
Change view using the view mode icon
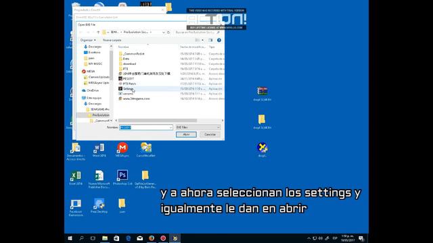(x=198, y=40)
